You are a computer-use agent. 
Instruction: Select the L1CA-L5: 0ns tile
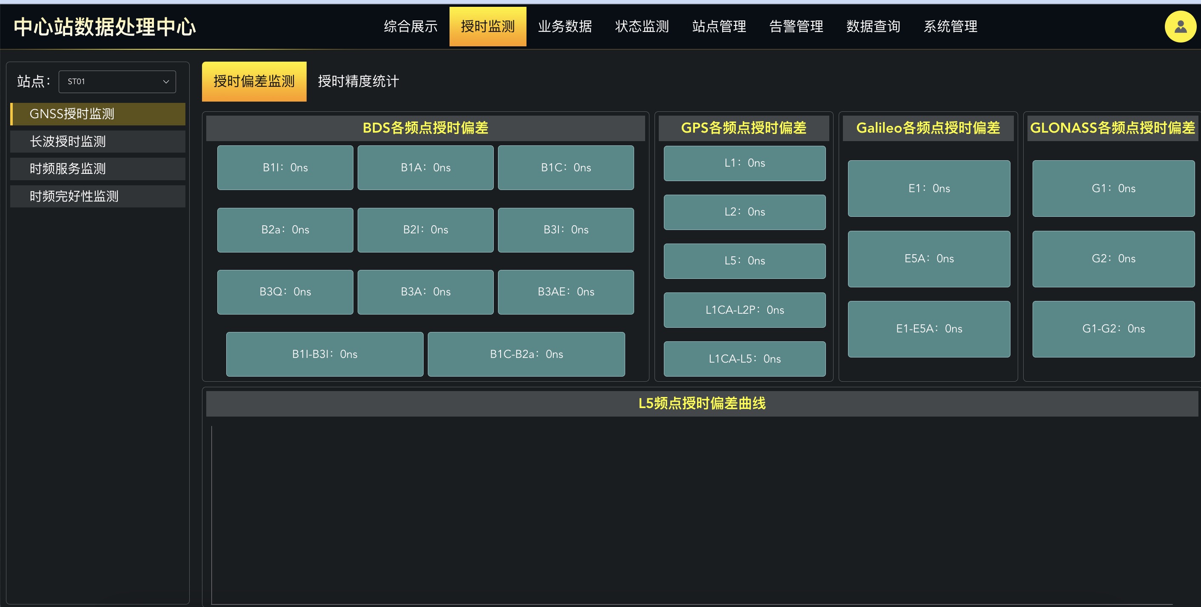coord(745,359)
